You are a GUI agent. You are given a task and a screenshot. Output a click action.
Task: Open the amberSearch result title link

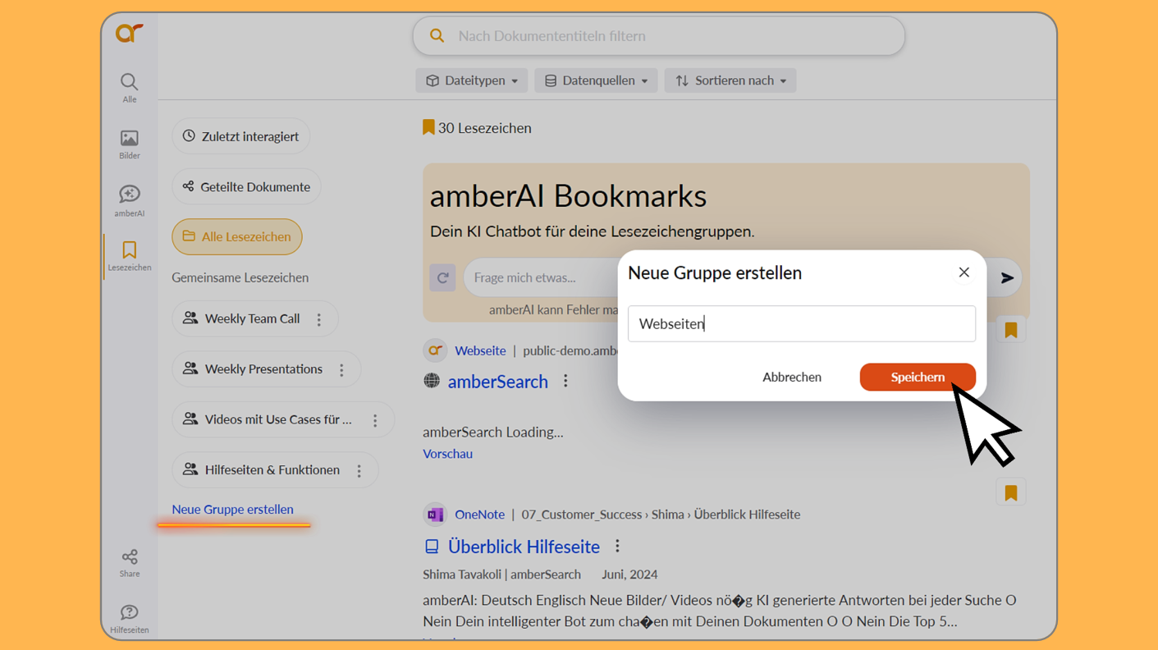498,382
